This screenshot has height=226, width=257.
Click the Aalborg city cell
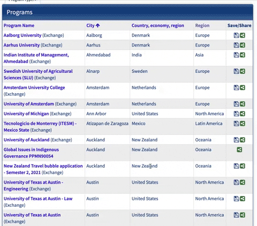point(94,35)
